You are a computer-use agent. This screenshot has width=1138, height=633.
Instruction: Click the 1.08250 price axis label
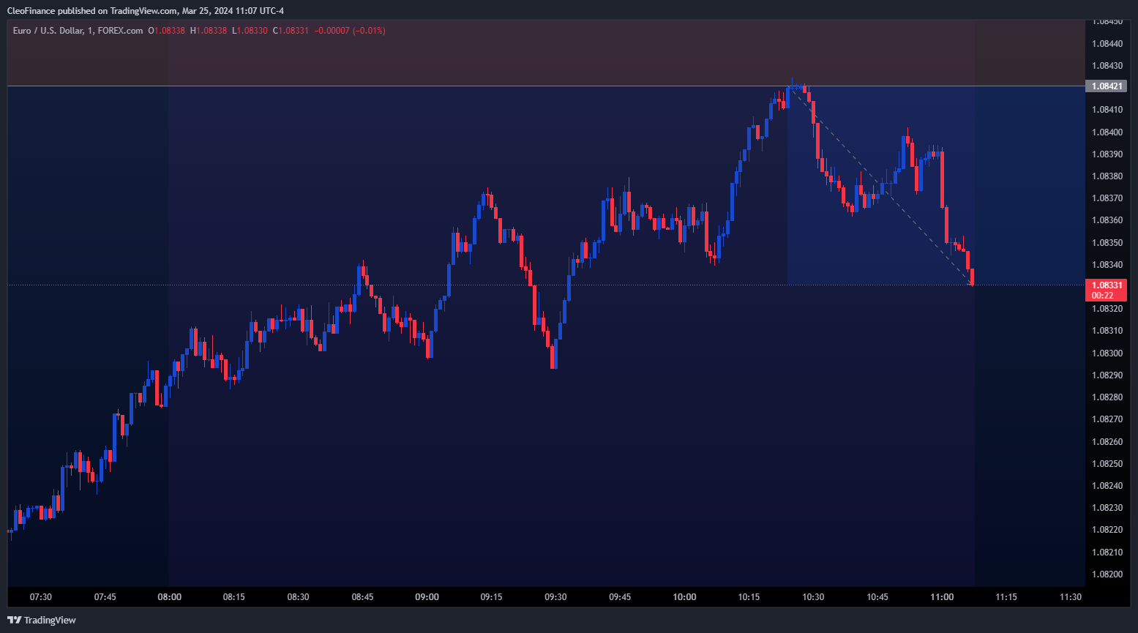click(x=1107, y=464)
